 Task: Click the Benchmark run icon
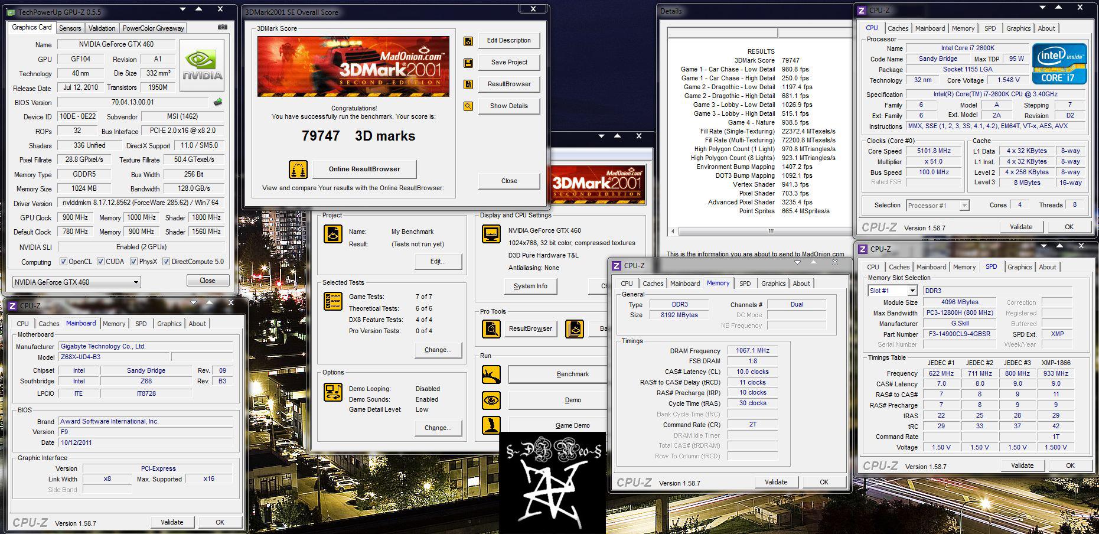pyautogui.click(x=491, y=375)
